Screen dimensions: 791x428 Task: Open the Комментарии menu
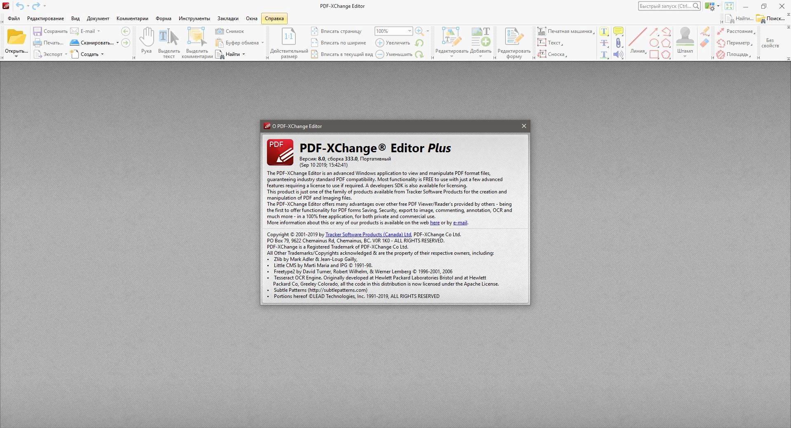tap(132, 19)
